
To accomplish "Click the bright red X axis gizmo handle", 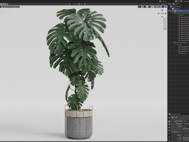I will [x=165, y=13].
